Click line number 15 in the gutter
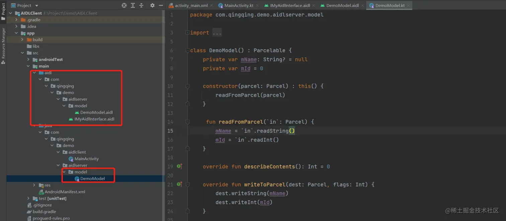The width and height of the screenshot is (506, 221). tap(170, 131)
